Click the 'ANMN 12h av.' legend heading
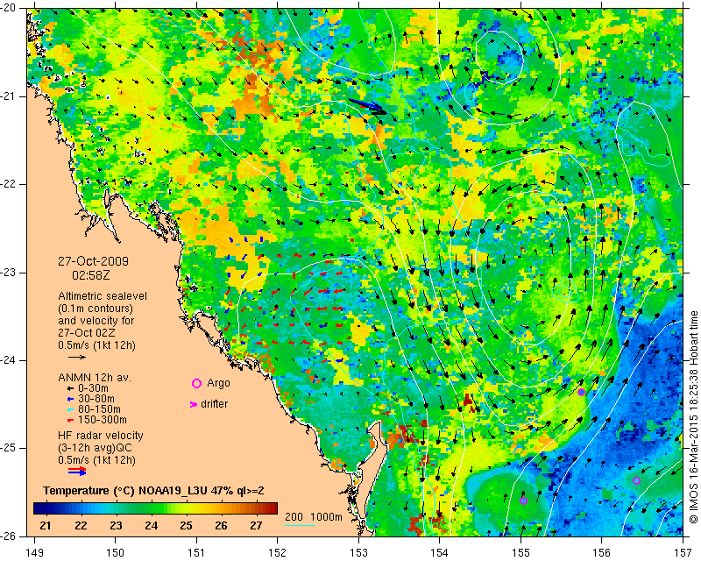Screen dimensions: 701x561 (95, 378)
